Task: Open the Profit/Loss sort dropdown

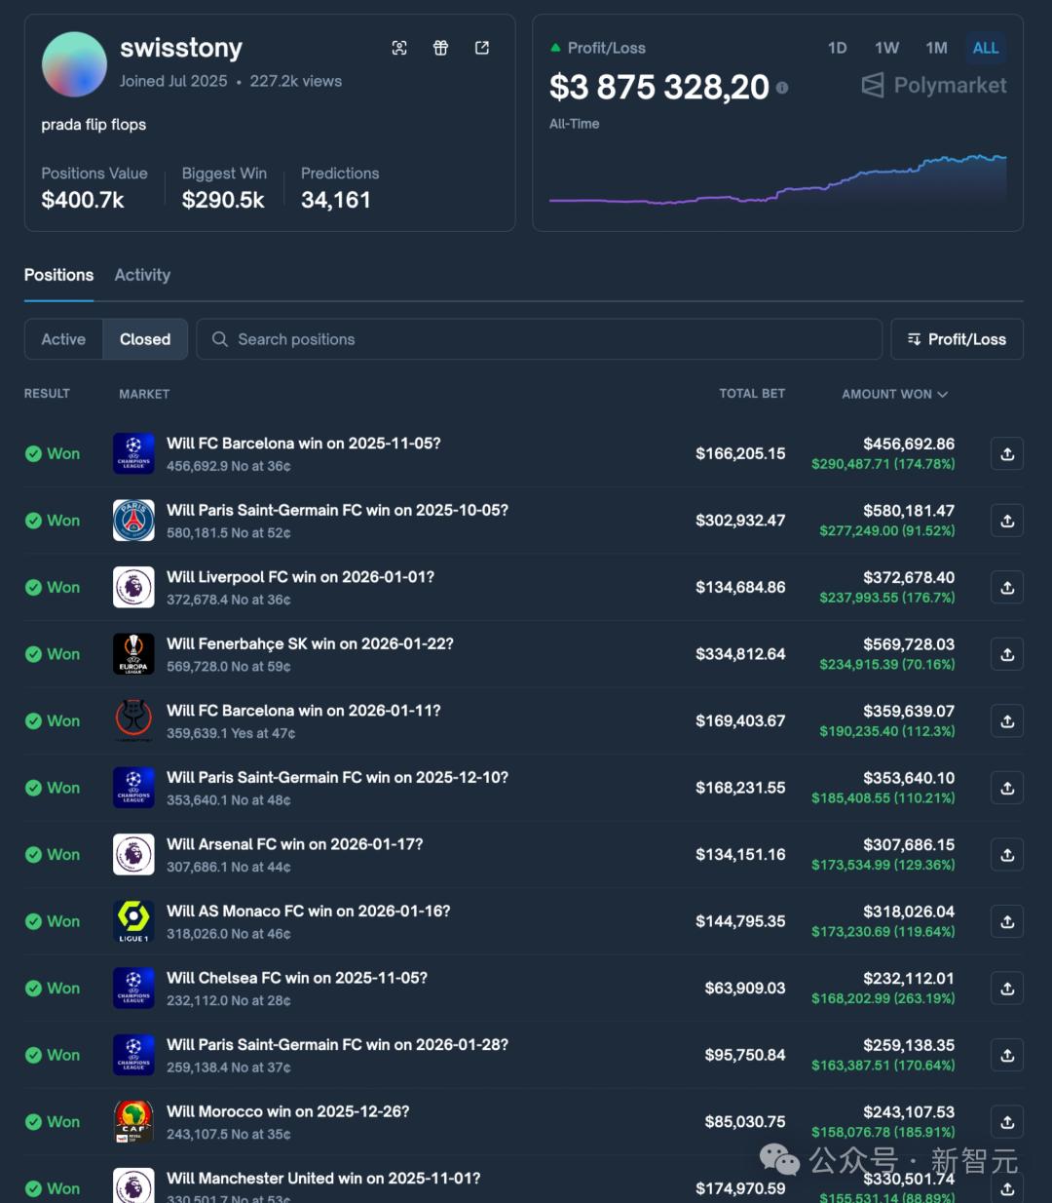Action: click(957, 339)
